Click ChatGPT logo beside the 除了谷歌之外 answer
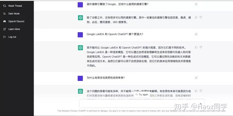Image resolution: width=233 pixels, height=116 pixels. [x=80, y=18]
